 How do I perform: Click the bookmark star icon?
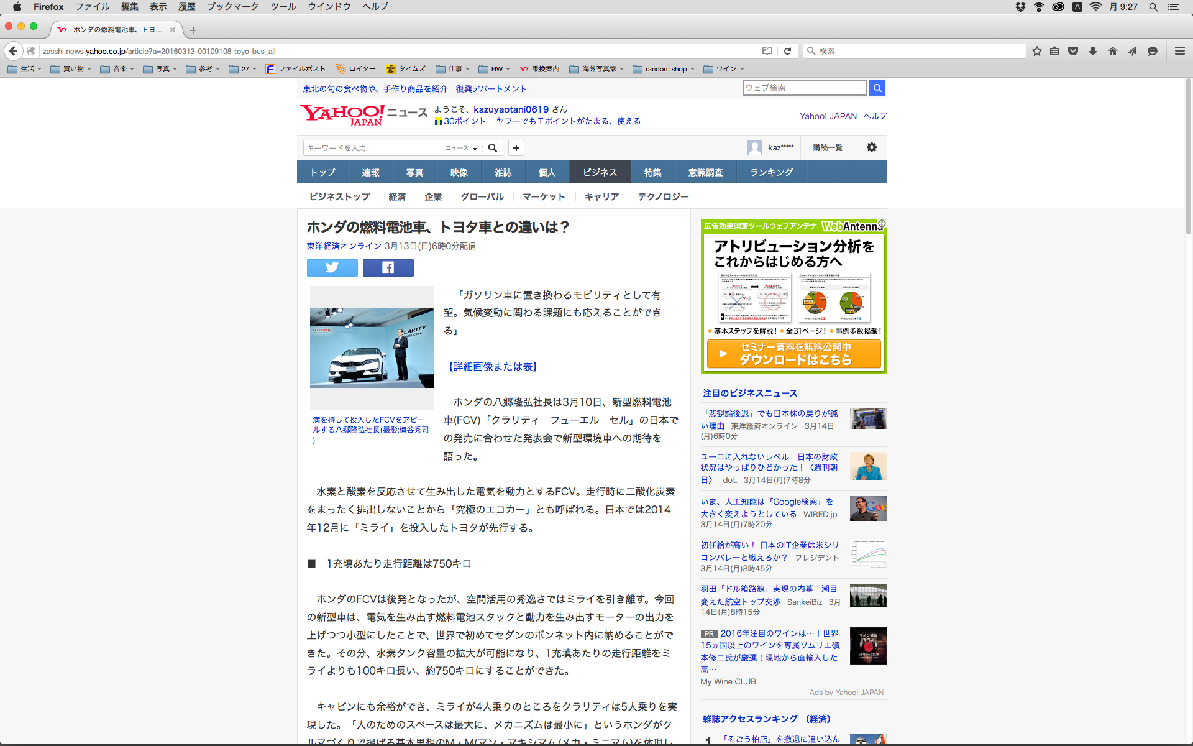coord(1036,51)
